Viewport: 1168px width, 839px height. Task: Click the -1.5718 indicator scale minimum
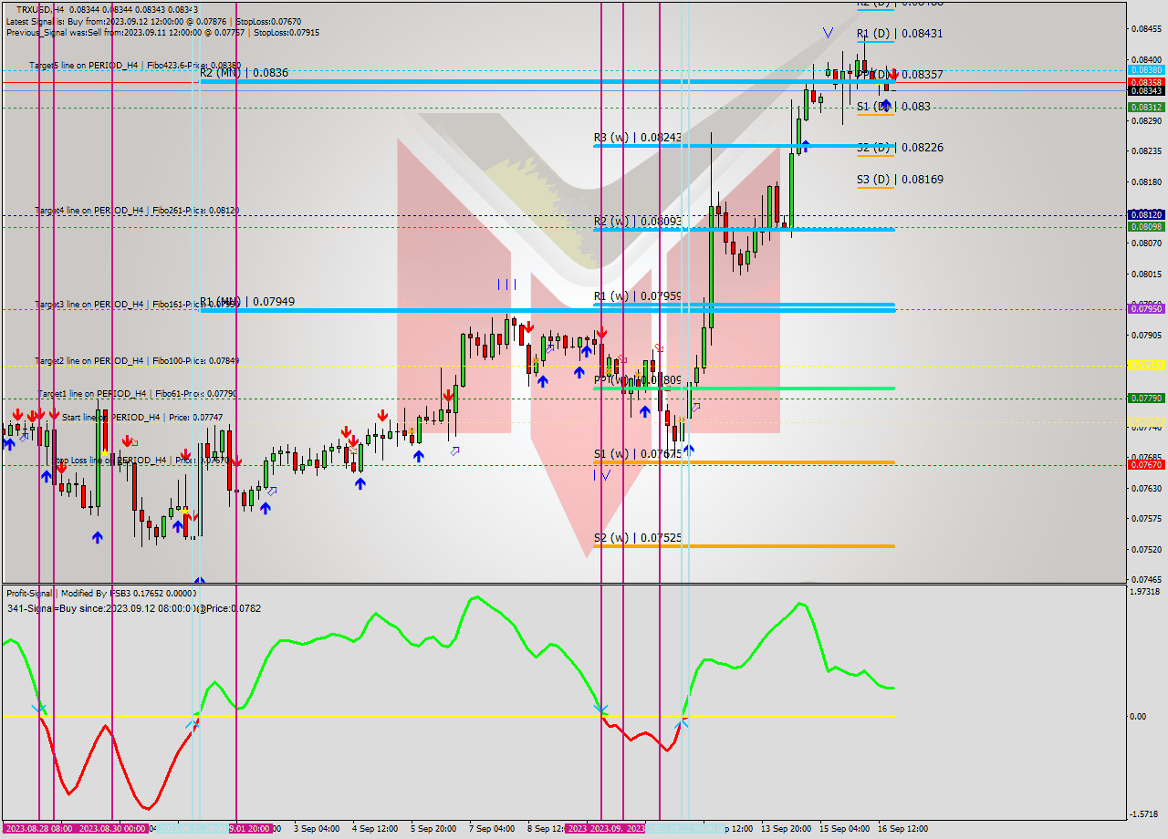(x=1144, y=814)
